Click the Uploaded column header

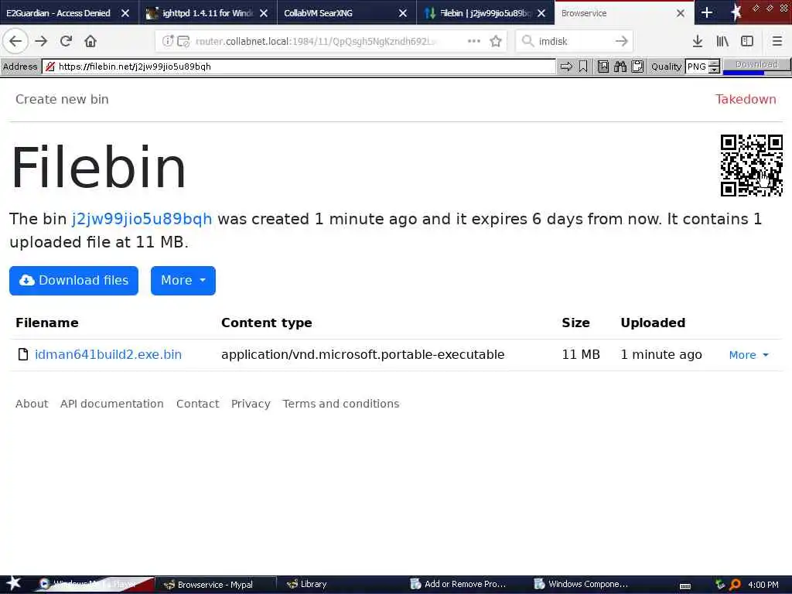[x=653, y=323]
